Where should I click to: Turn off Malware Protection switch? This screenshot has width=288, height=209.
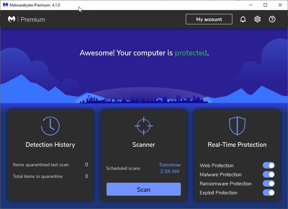pos(269,175)
